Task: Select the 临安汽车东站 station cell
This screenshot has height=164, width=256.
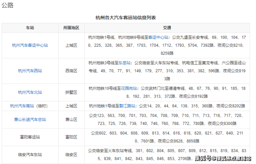Action: 30,155
